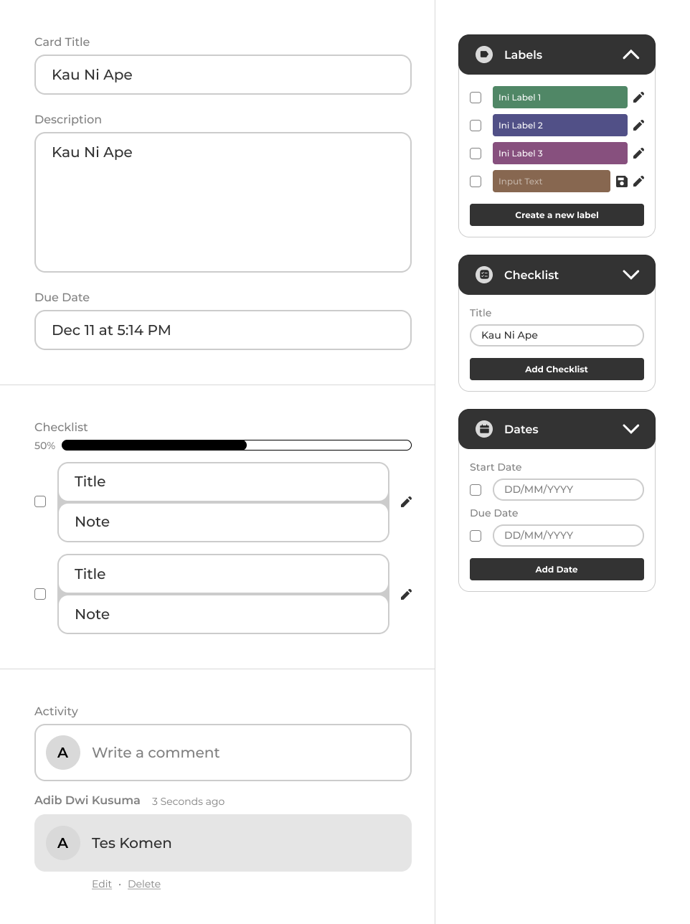Click the Add Checklist button

(x=557, y=369)
